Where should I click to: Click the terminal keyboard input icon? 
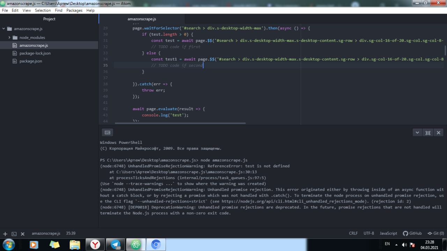click(108, 133)
